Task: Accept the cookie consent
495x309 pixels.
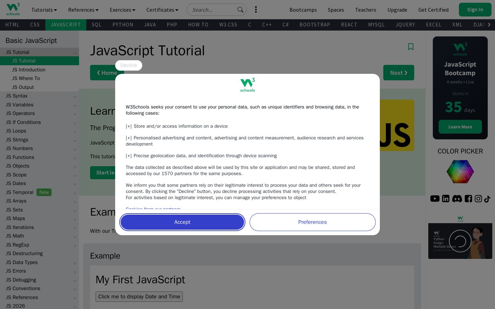Action: tap(182, 222)
